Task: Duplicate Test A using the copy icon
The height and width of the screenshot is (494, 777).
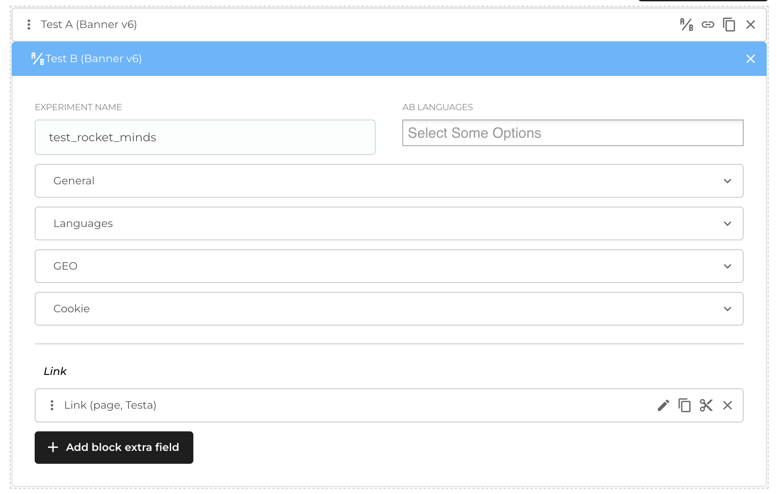Action: [729, 25]
